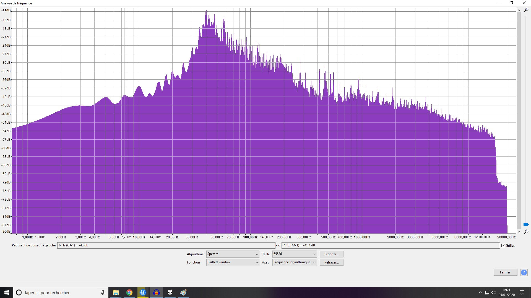
Task: Click the Fermer button
Action: 505,272
